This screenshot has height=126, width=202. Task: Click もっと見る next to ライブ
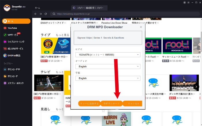coord(63,35)
